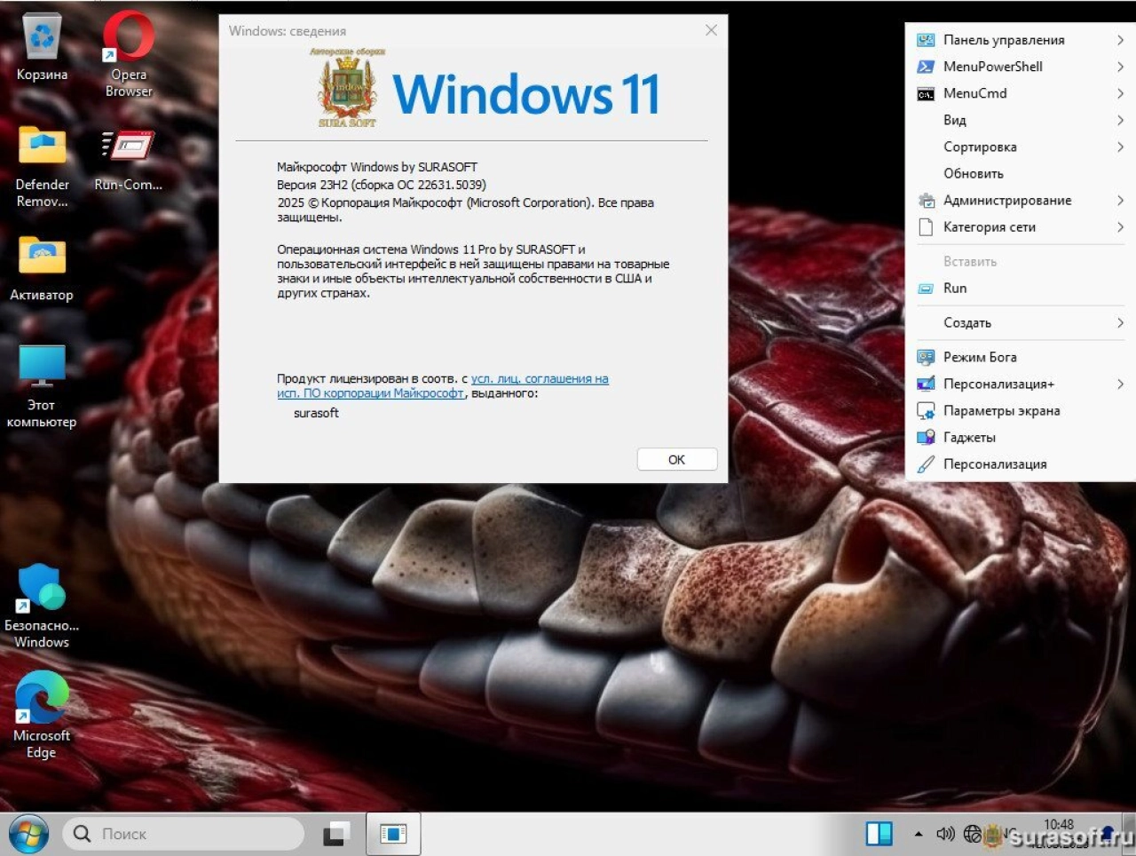Screen dimensions: 1136x856
Task: Select the winver window taskbar button
Action: [393, 834]
